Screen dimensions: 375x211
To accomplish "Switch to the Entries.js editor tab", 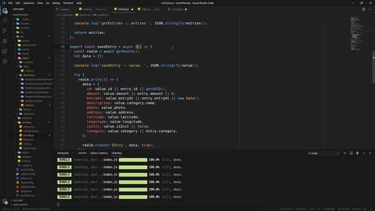I will 124,9.
